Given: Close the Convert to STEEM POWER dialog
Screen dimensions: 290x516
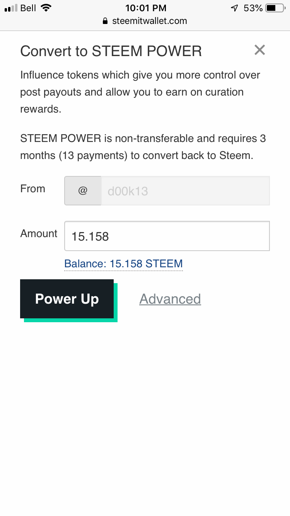Looking at the screenshot, I should pos(259,50).
